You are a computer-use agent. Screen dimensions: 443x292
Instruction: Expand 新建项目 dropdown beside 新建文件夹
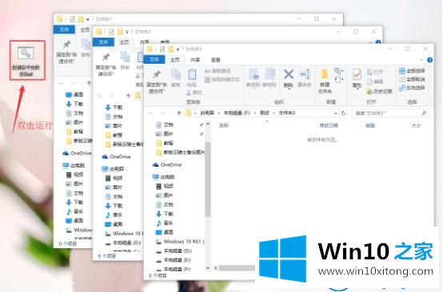click(x=338, y=71)
